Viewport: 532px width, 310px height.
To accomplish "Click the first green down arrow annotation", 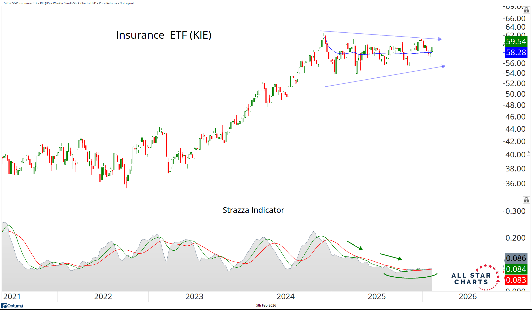I will tap(355, 245).
